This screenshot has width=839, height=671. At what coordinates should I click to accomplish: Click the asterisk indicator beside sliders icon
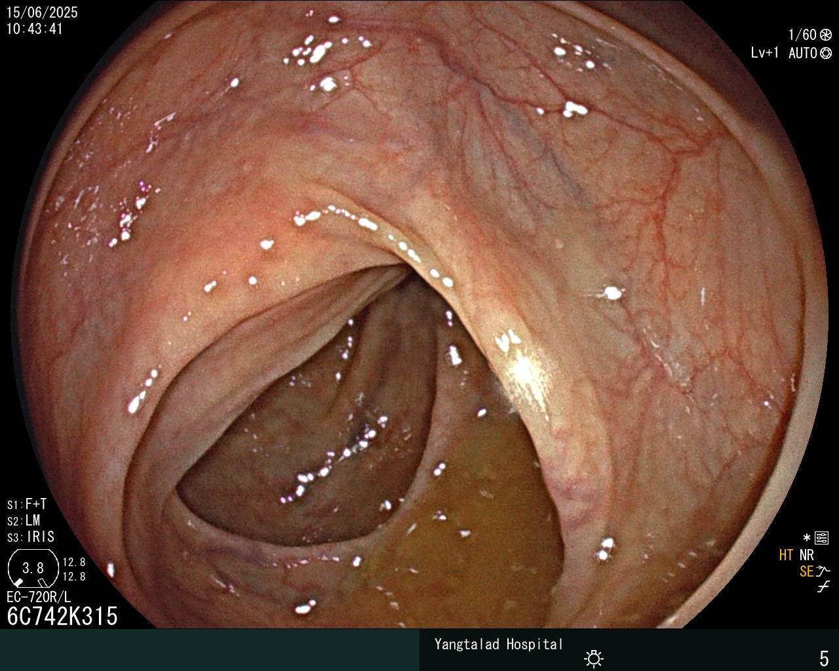click(x=807, y=538)
